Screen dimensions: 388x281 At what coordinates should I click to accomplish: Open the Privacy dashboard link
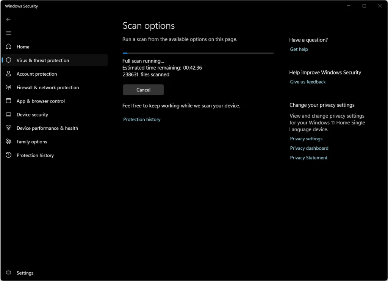click(x=309, y=148)
